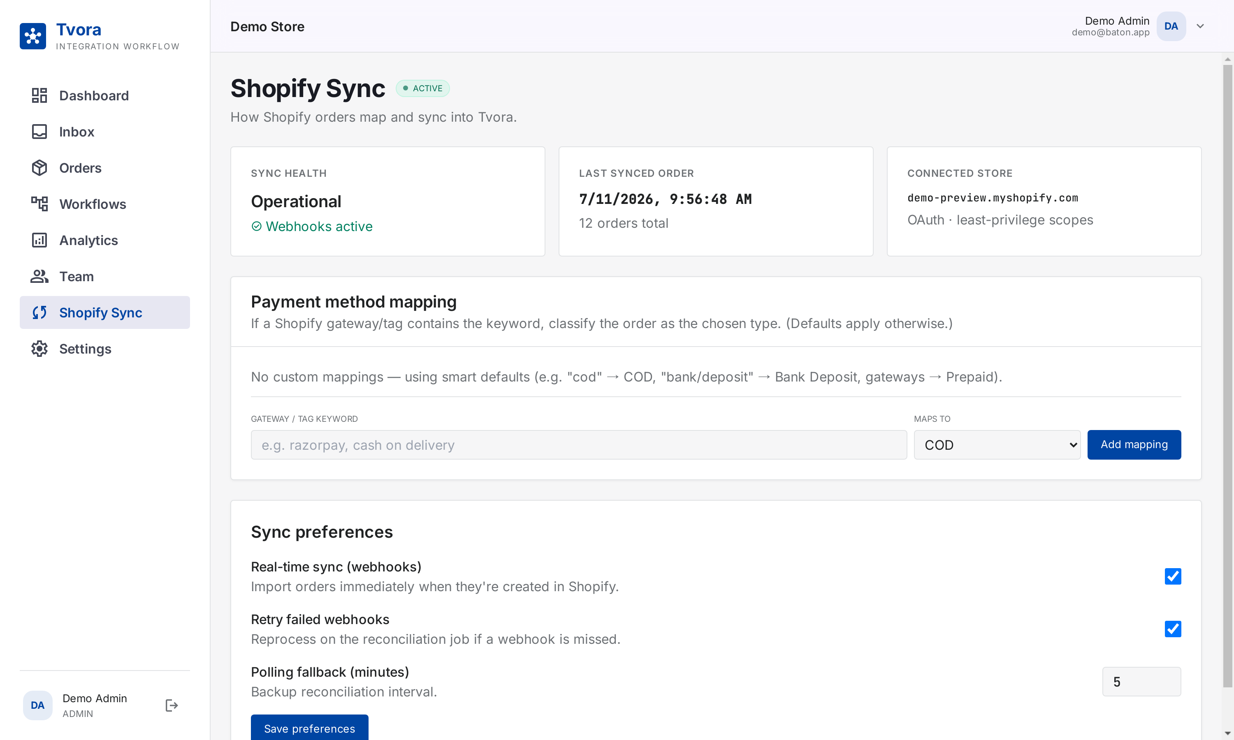Go to the Inbox page
This screenshot has width=1234, height=740.
(x=105, y=132)
